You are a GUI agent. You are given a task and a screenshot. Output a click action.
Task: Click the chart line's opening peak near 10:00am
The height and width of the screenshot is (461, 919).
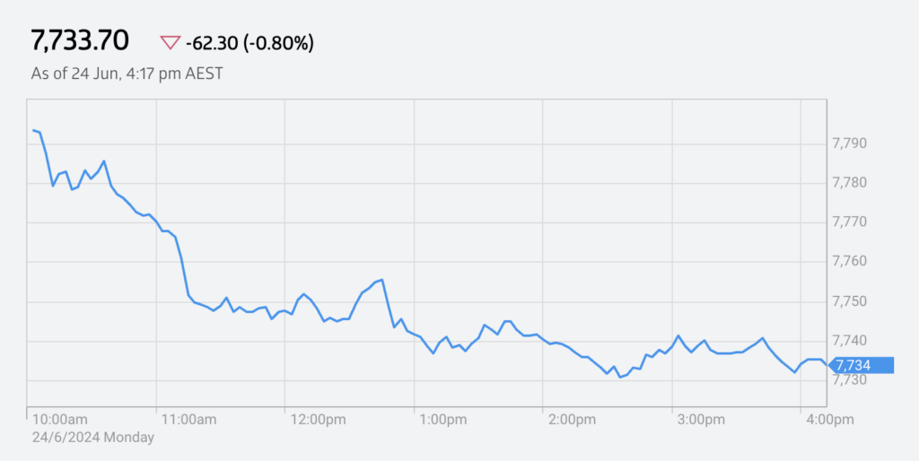coord(34,130)
